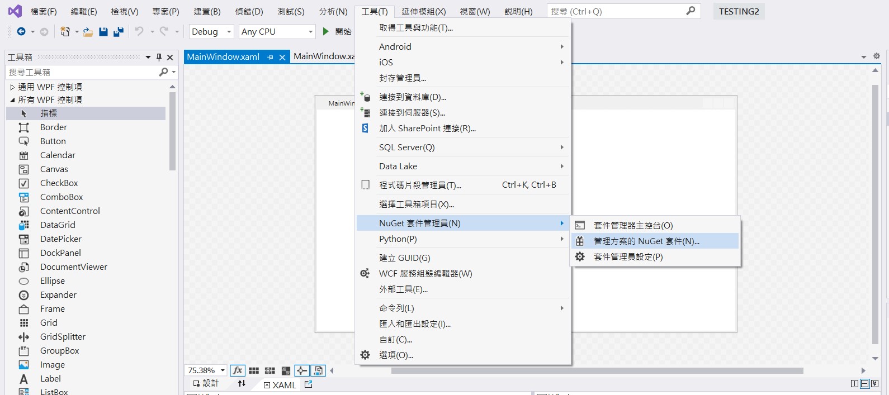Select the Calendar control in toolbox
This screenshot has width=889, height=395.
pos(86,155)
